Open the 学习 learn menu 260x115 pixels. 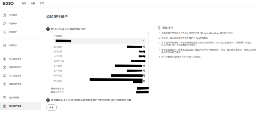[x=42, y=4]
